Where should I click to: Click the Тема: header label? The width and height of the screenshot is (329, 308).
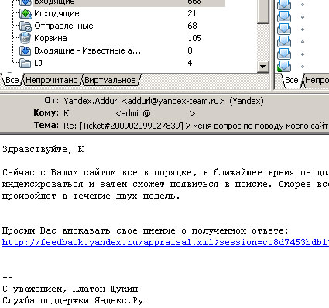pos(46,125)
